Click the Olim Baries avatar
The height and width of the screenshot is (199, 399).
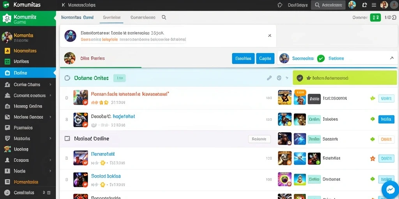[70, 58]
